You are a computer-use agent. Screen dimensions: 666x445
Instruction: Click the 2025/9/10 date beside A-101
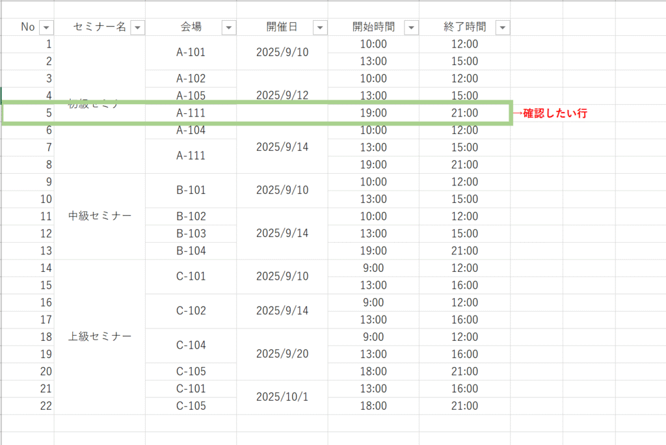282,53
